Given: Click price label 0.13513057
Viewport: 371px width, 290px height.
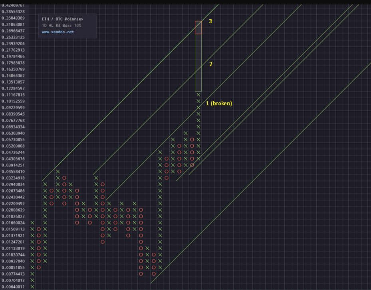Looking at the screenshot, I should [13, 82].
